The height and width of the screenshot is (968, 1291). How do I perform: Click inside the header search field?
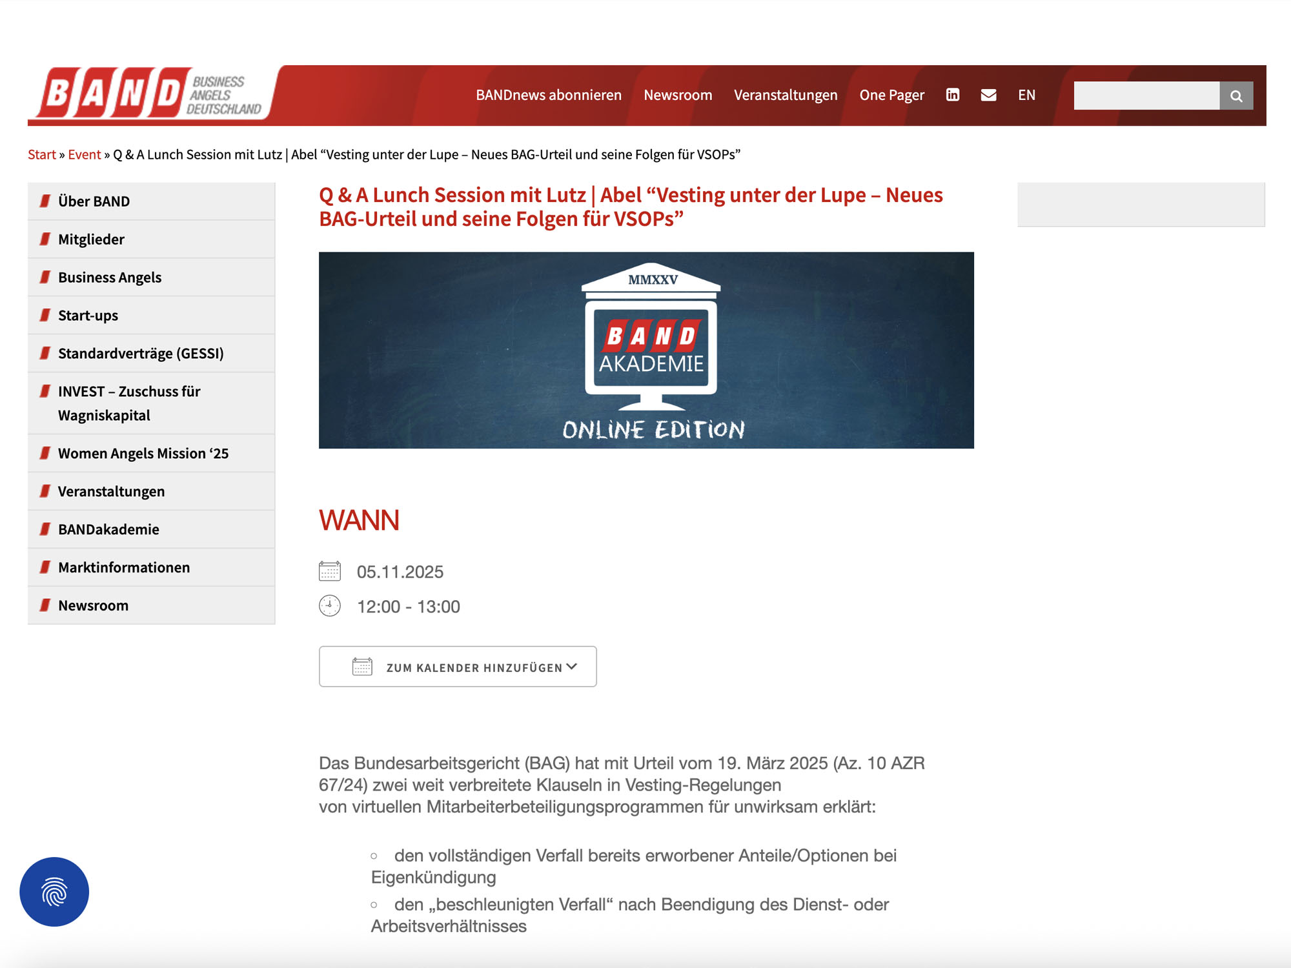coord(1146,96)
